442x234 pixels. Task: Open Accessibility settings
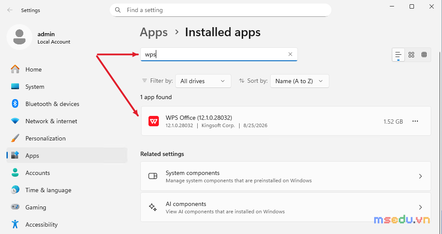point(67,225)
